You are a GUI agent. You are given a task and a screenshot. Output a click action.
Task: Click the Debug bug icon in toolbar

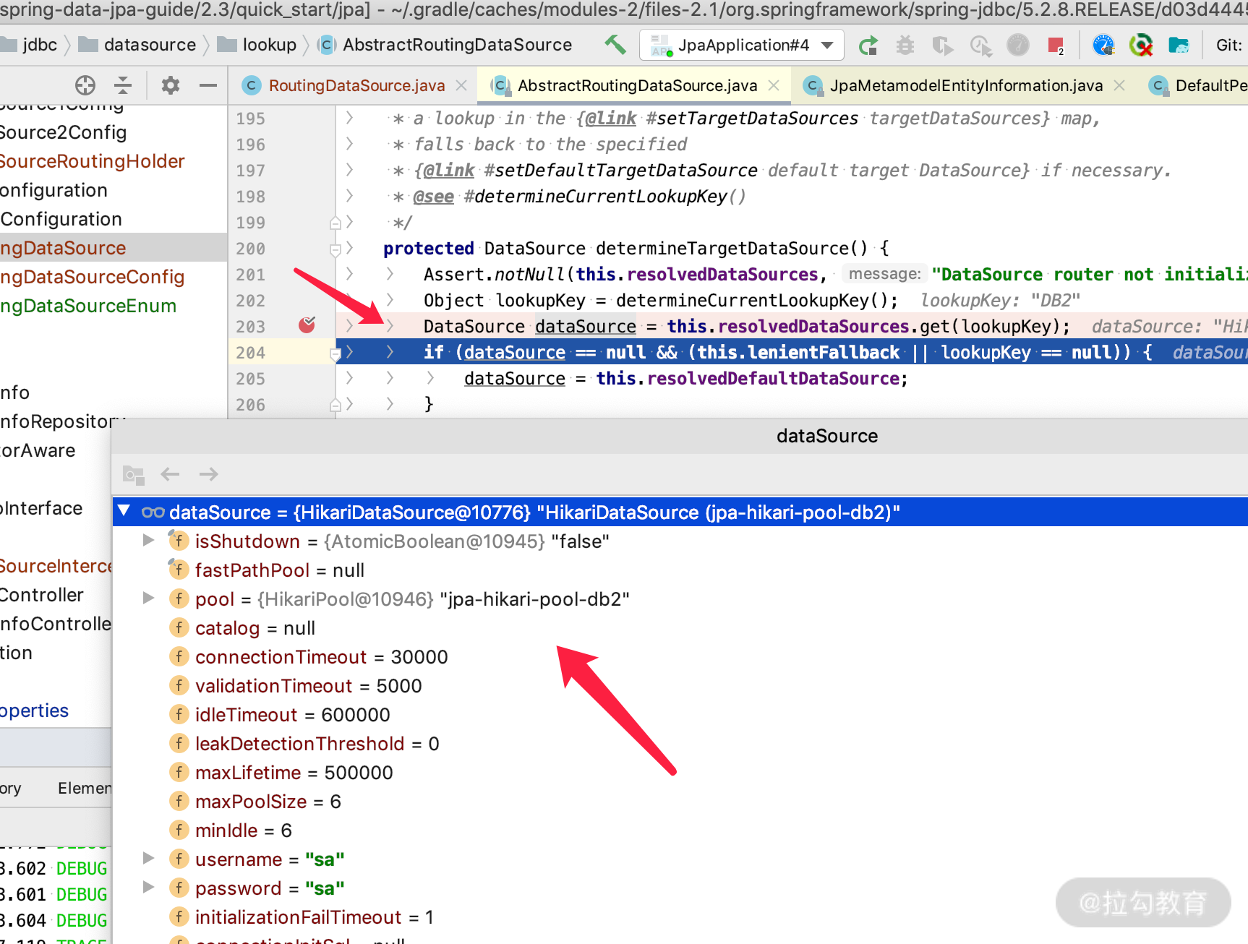point(905,46)
